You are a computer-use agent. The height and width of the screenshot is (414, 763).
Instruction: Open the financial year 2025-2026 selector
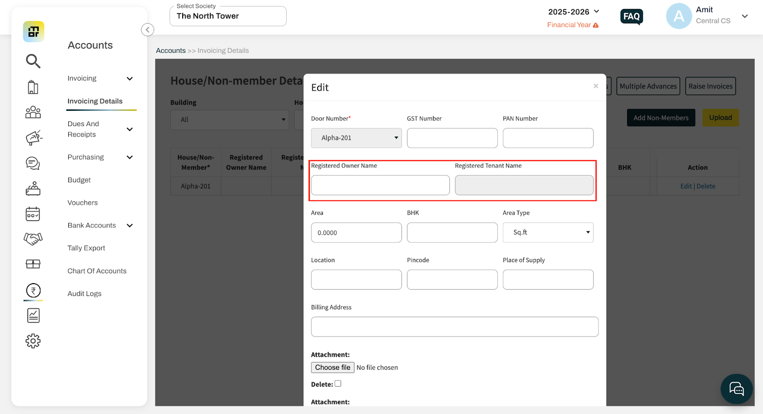574,12
